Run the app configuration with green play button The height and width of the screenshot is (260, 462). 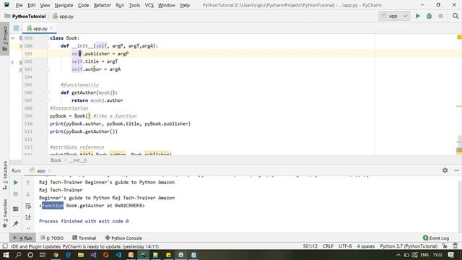(x=417, y=16)
